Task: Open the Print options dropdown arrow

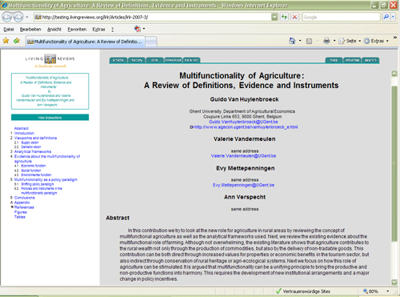Action: (x=334, y=41)
